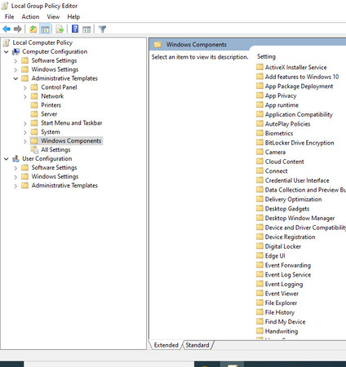Click the Handwriting folder icon
The image size is (346, 367).
tap(259, 331)
